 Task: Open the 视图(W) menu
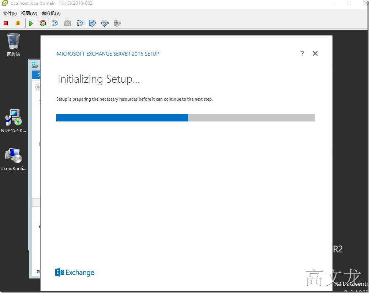[x=29, y=14]
